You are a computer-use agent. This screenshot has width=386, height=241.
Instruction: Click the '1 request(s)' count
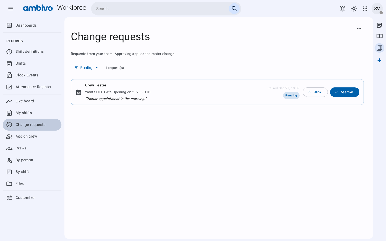point(114,68)
